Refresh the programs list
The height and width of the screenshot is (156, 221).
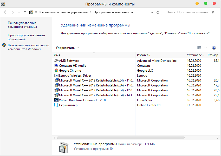click(158, 12)
